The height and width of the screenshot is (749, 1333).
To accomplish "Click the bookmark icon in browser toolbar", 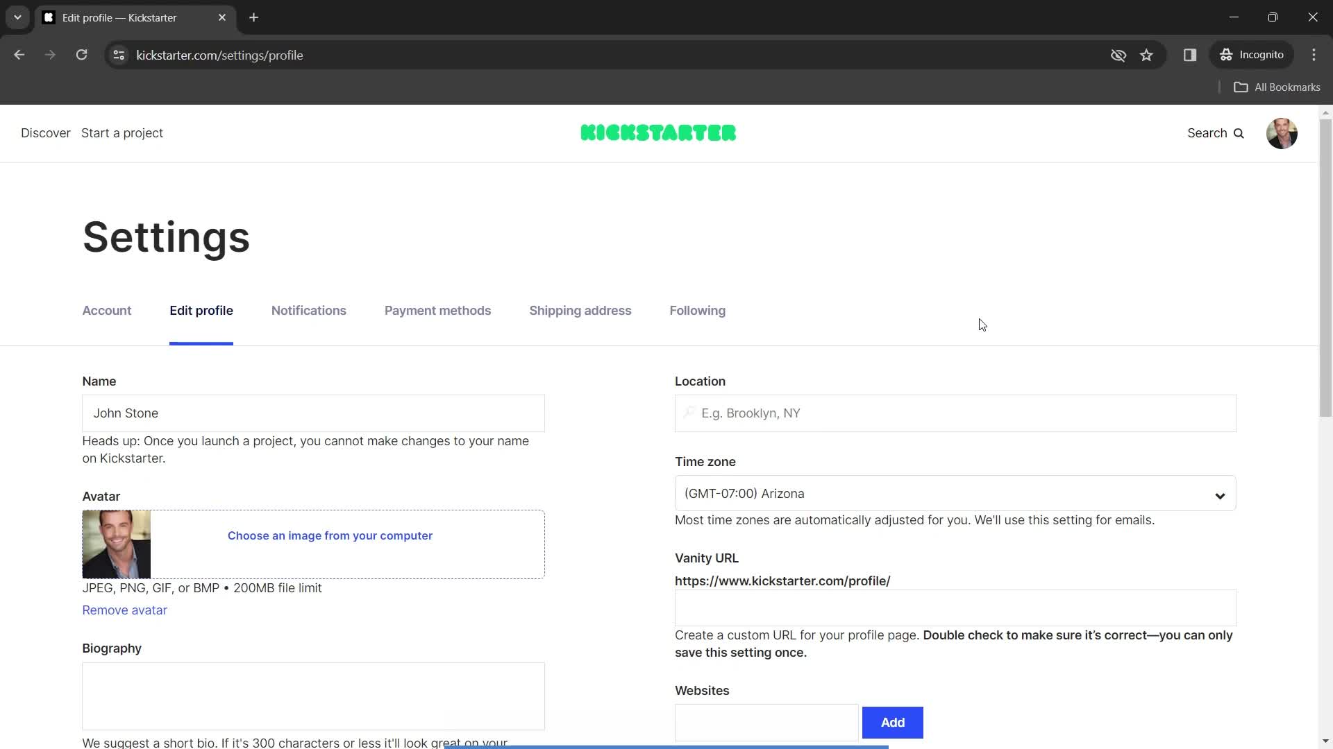I will tap(1147, 55).
